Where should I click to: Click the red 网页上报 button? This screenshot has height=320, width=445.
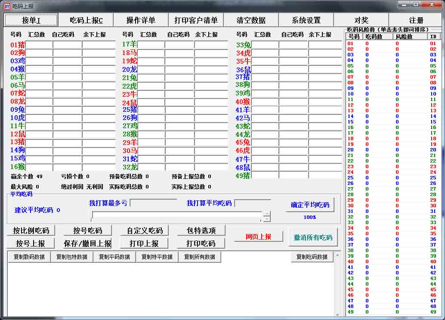tap(258, 237)
